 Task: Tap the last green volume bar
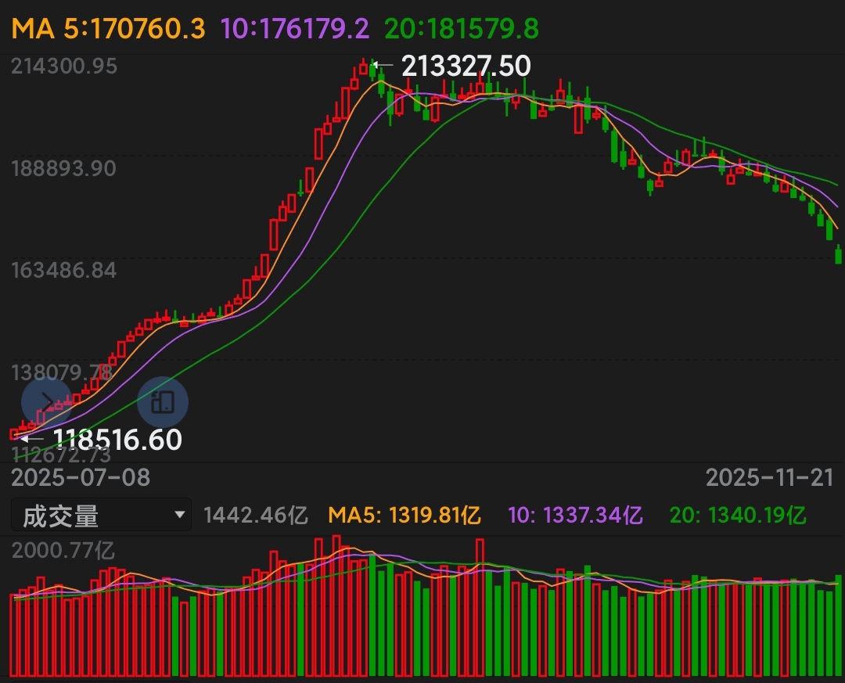(838, 625)
